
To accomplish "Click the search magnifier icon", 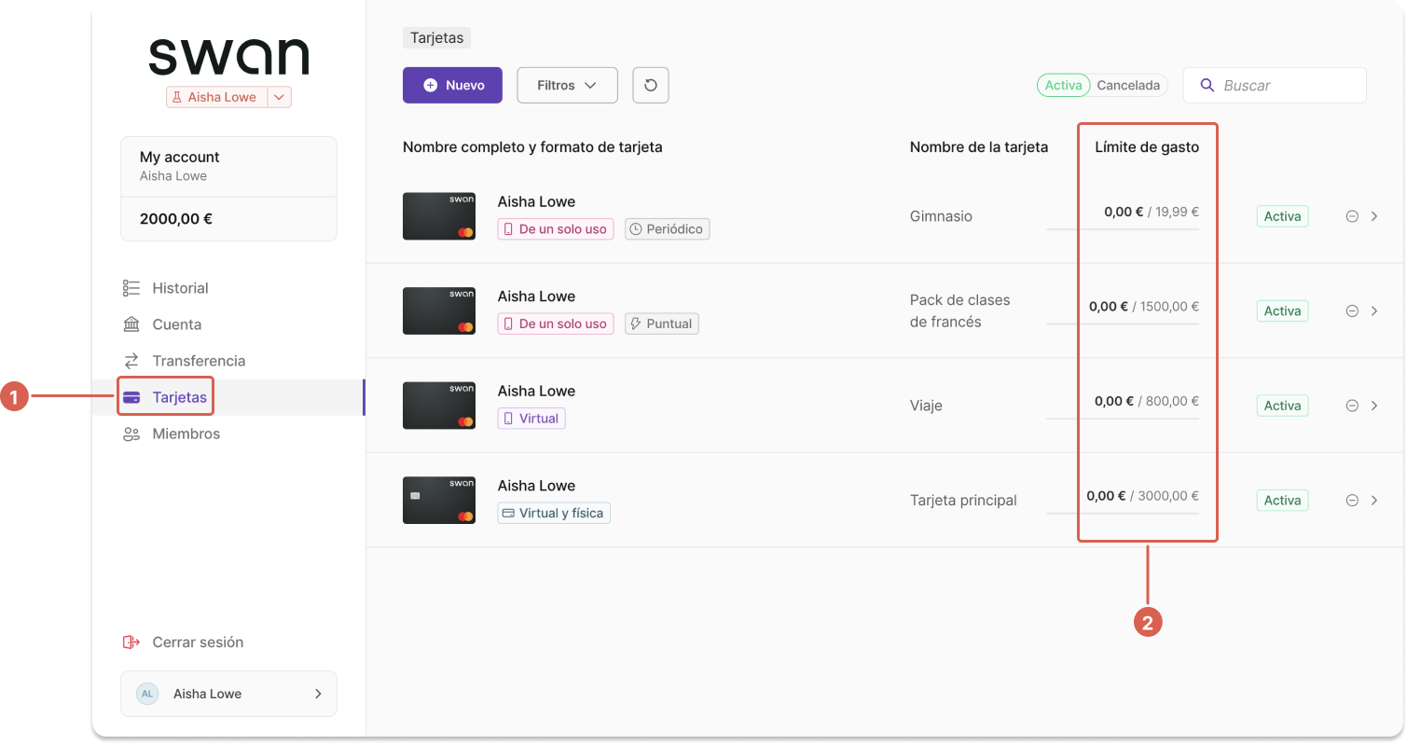I will [1207, 85].
